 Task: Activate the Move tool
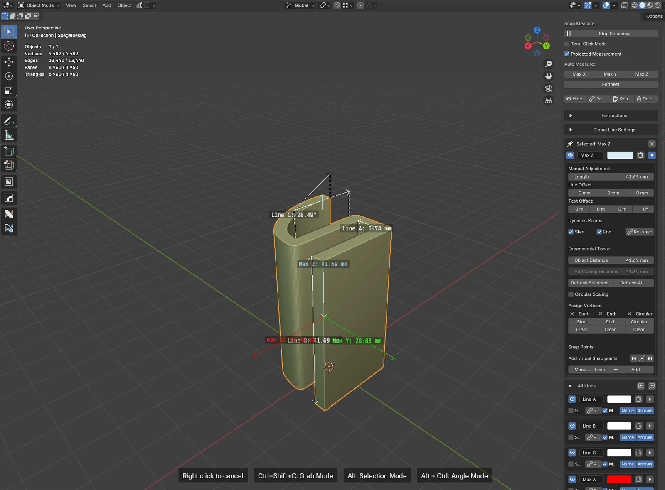coord(9,62)
